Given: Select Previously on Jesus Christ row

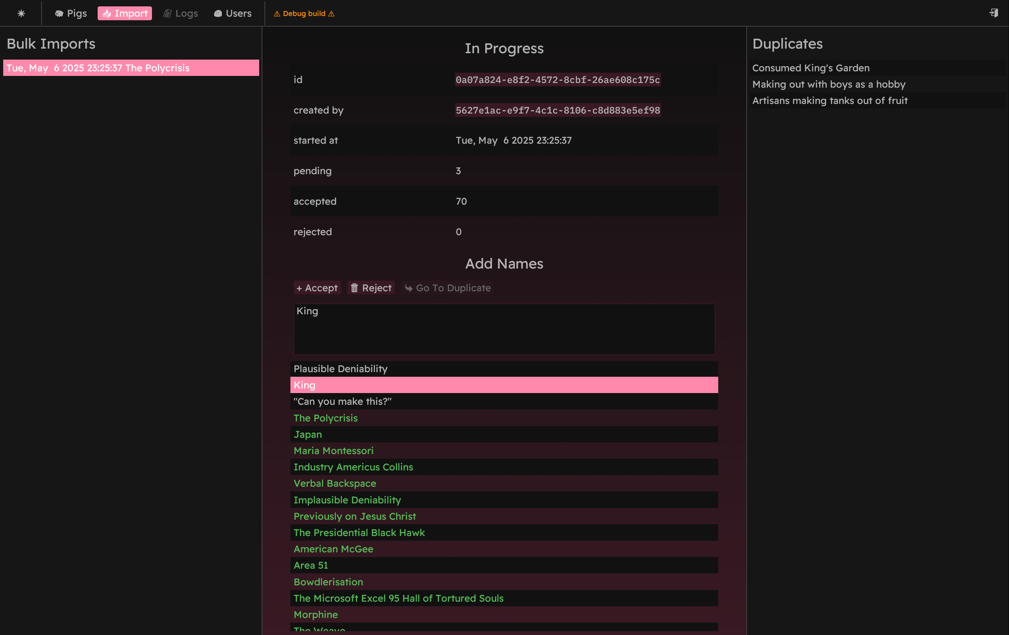Looking at the screenshot, I should coord(504,516).
